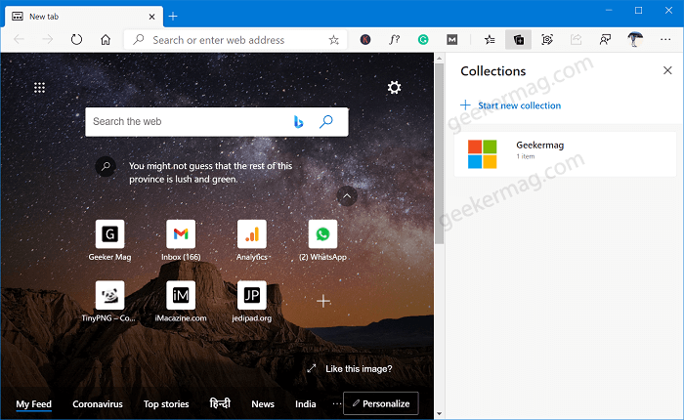
Task: Open the Settings and more menu
Action: pyautogui.click(x=665, y=40)
